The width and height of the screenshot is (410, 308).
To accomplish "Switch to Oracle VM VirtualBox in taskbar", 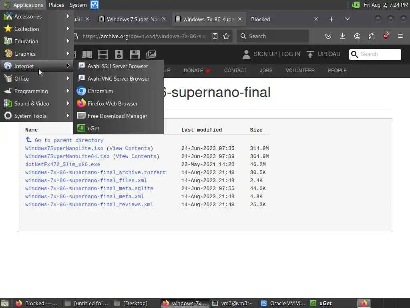I will coord(283,303).
